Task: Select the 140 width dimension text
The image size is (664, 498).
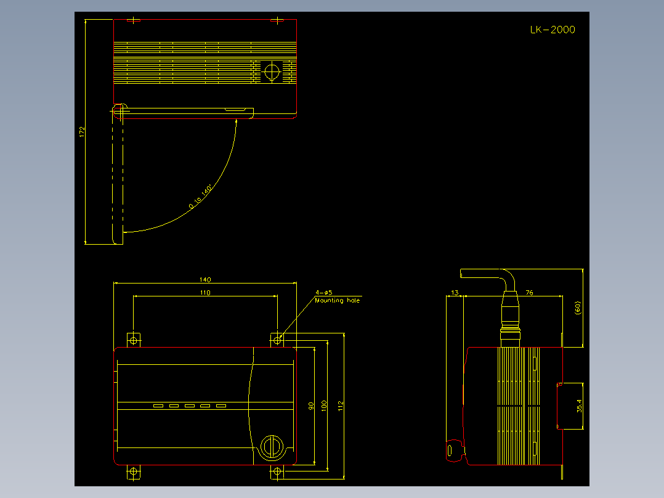Action: point(204,280)
